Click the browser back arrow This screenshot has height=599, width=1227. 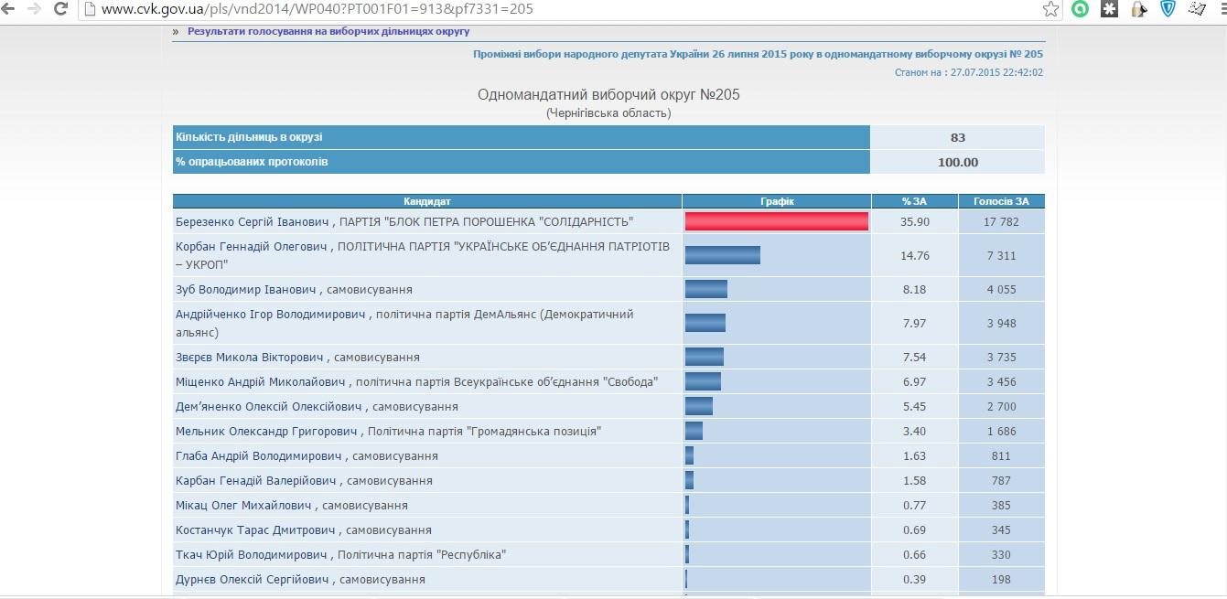click(x=9, y=9)
